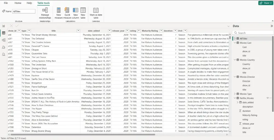Expand the formula bar chevron
The height and width of the screenshot is (140, 274).
[x=228, y=26]
